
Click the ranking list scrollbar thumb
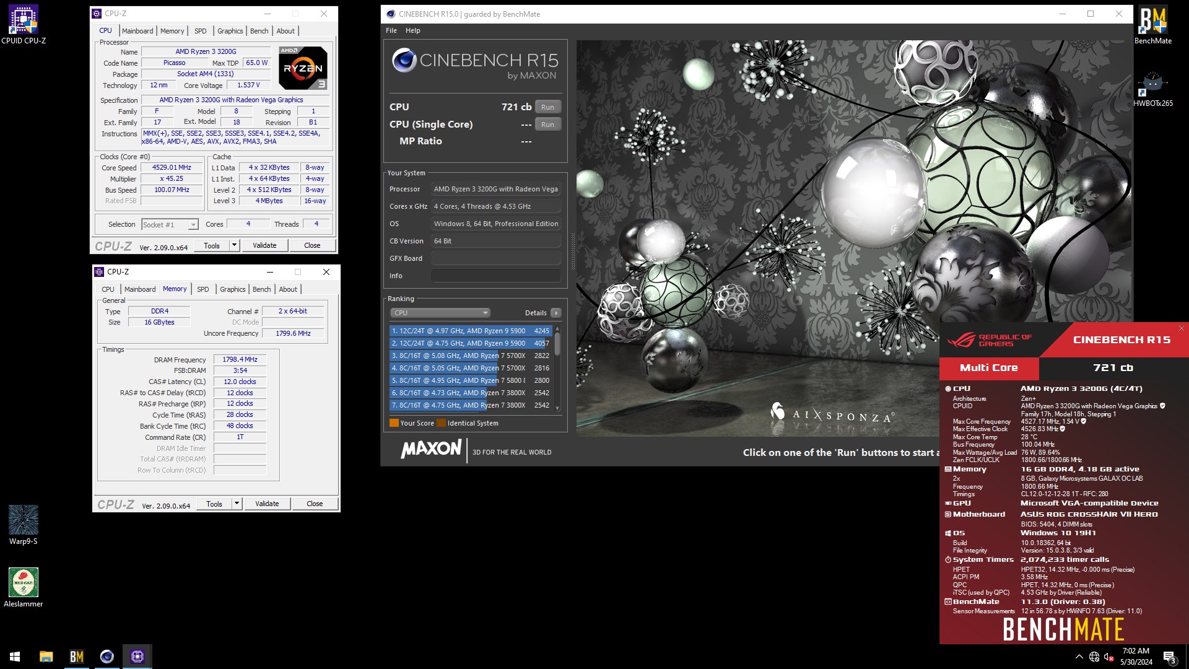pyautogui.click(x=557, y=344)
